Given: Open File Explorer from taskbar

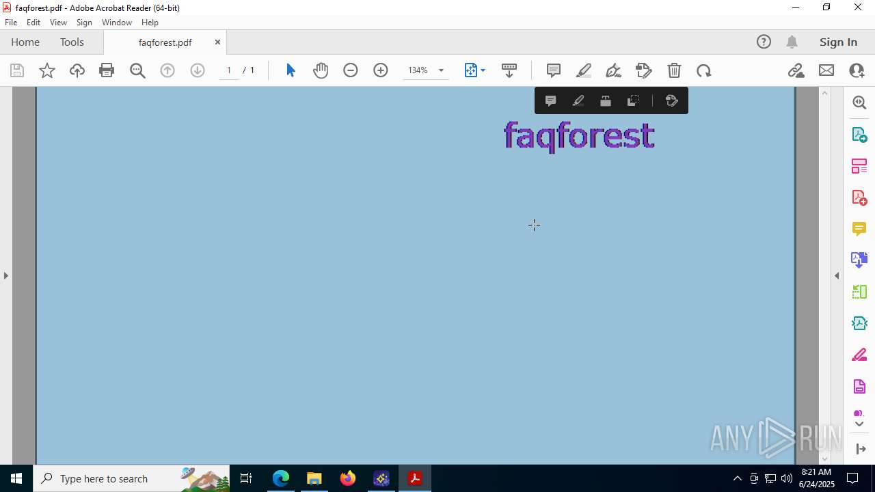Looking at the screenshot, I should 314,478.
